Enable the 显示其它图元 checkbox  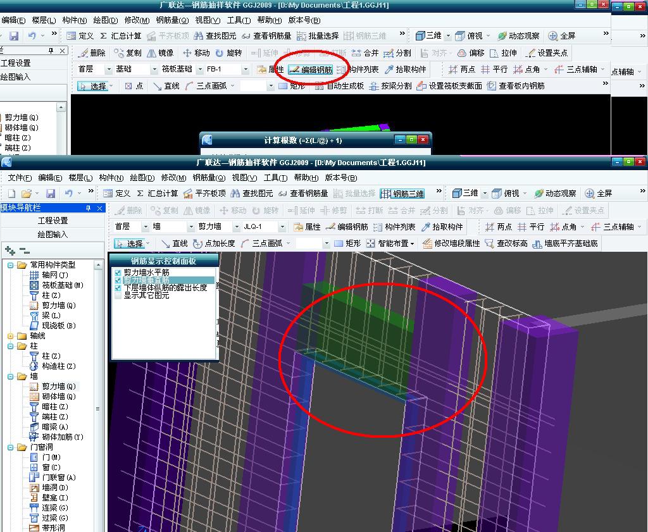pyautogui.click(x=118, y=295)
